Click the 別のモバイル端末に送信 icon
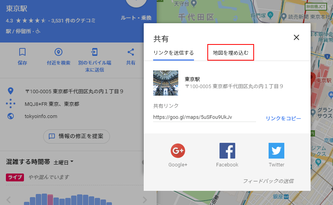This screenshot has height=205, width=333. coord(94,52)
